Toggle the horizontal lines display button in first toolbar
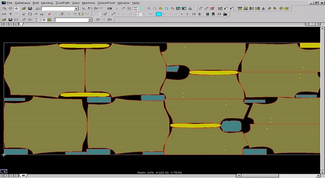Image resolution: width=325 pixels, height=178 pixels. coord(135,8)
